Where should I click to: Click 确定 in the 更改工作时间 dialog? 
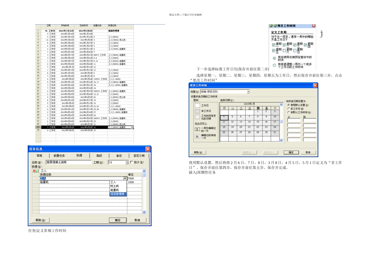pyautogui.click(x=291, y=152)
